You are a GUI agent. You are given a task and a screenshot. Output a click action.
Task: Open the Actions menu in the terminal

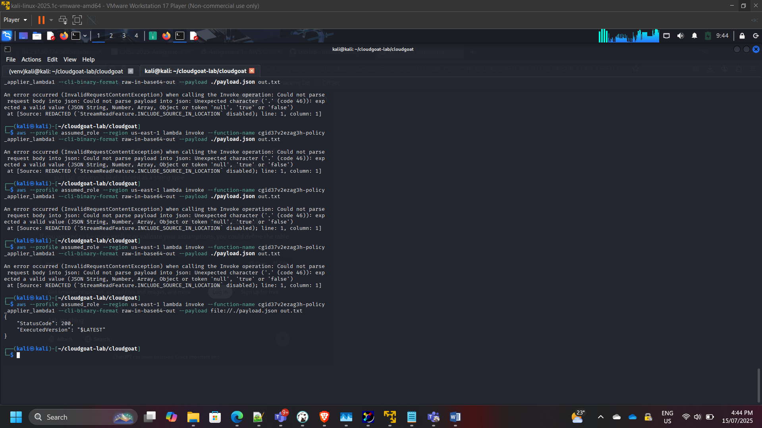31,59
